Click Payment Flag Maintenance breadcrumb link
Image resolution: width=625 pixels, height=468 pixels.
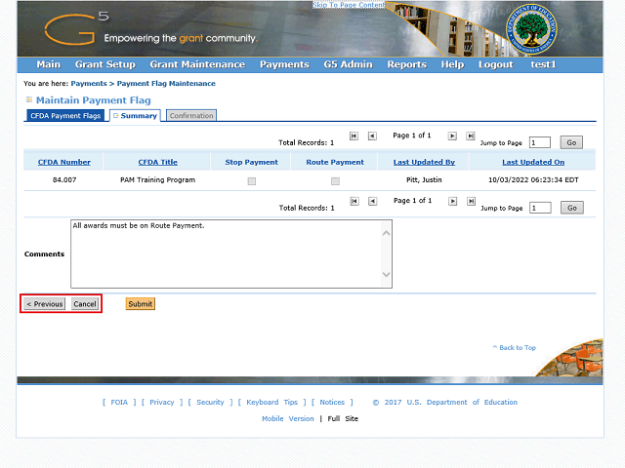tap(166, 84)
